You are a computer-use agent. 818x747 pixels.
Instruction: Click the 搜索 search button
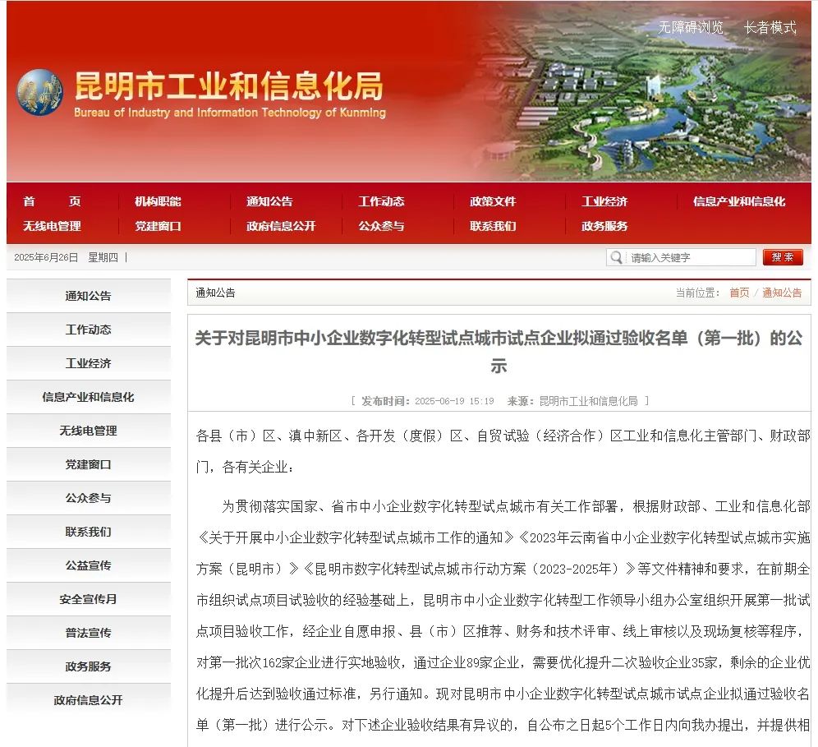coord(783,257)
